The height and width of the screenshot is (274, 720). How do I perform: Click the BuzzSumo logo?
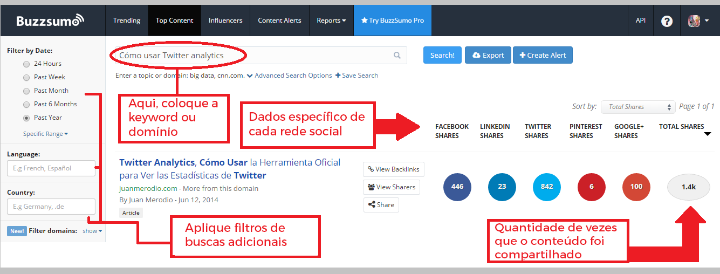tap(50, 20)
